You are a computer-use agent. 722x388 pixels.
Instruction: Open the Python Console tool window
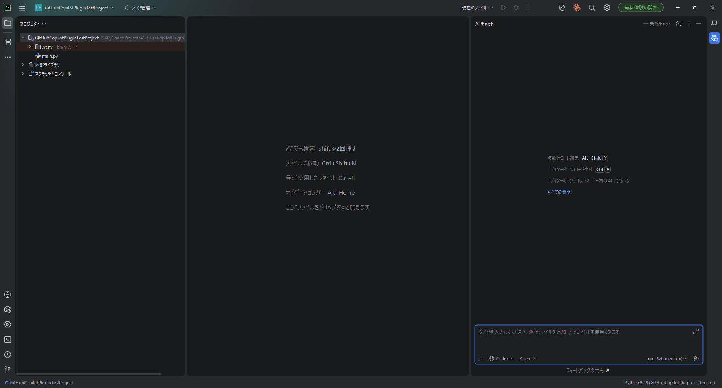[8, 294]
